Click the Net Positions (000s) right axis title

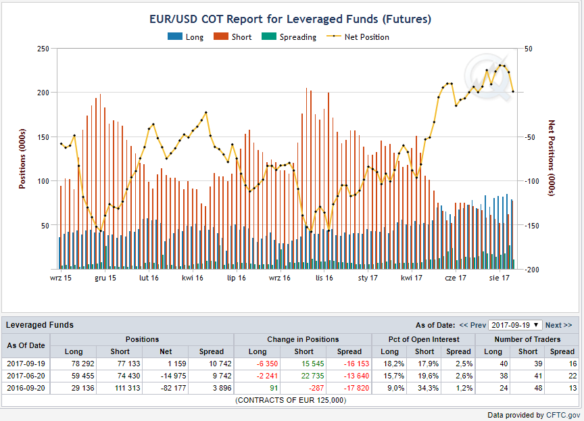point(552,158)
